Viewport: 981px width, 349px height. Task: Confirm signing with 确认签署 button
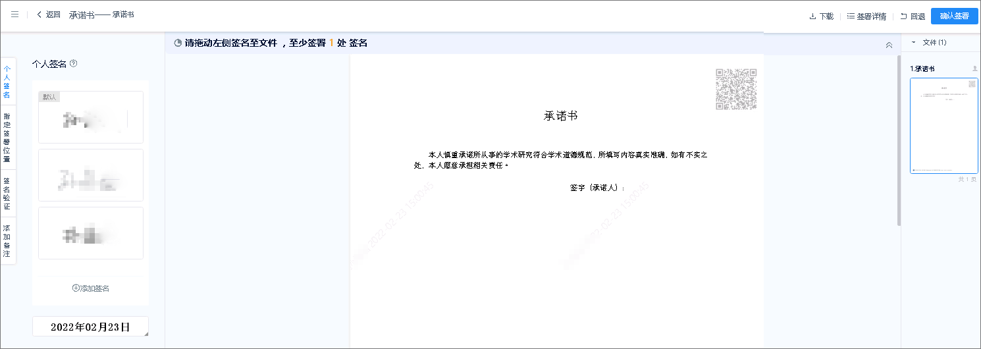tap(954, 16)
